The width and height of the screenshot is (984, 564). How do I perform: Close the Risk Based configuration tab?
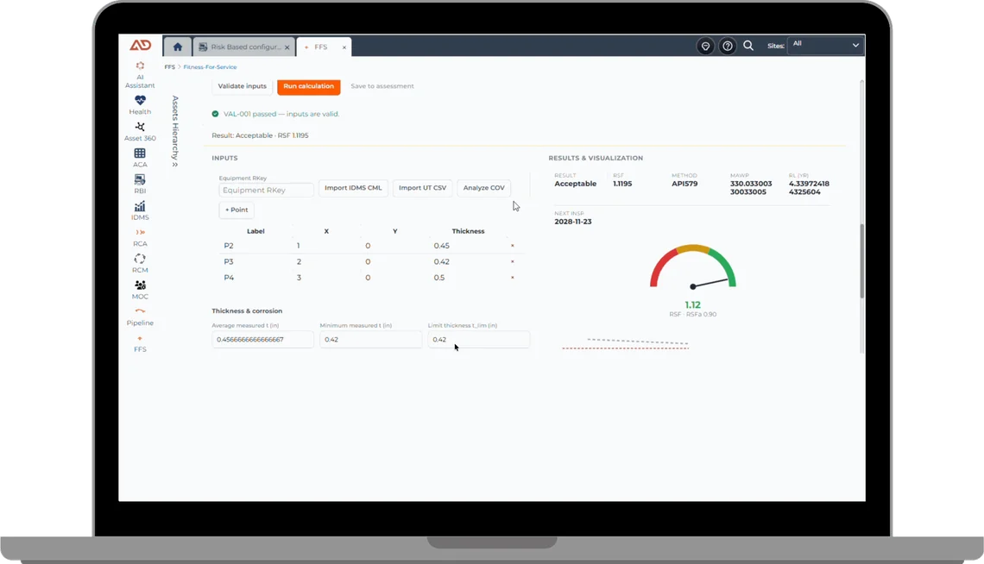(287, 47)
